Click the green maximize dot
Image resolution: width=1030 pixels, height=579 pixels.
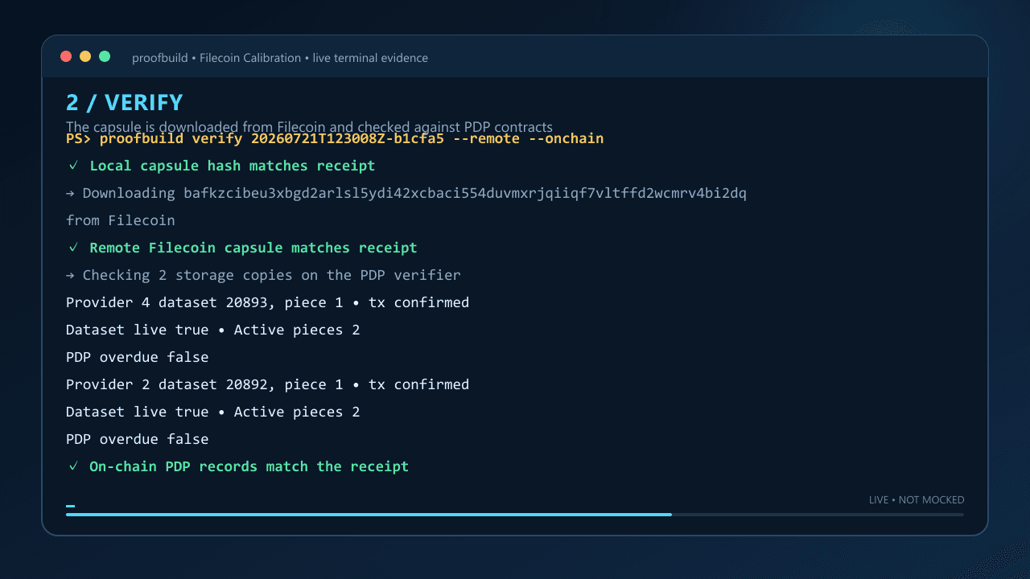[105, 56]
